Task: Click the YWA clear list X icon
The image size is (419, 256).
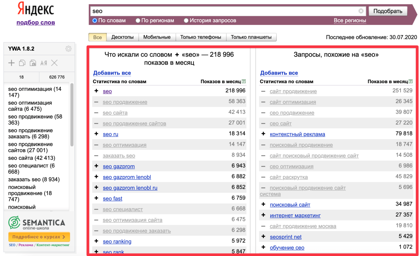Action: [x=54, y=63]
